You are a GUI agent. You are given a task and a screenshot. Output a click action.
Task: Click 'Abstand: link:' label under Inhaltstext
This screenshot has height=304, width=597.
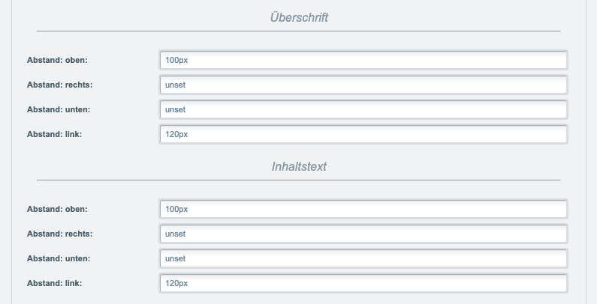click(x=55, y=283)
